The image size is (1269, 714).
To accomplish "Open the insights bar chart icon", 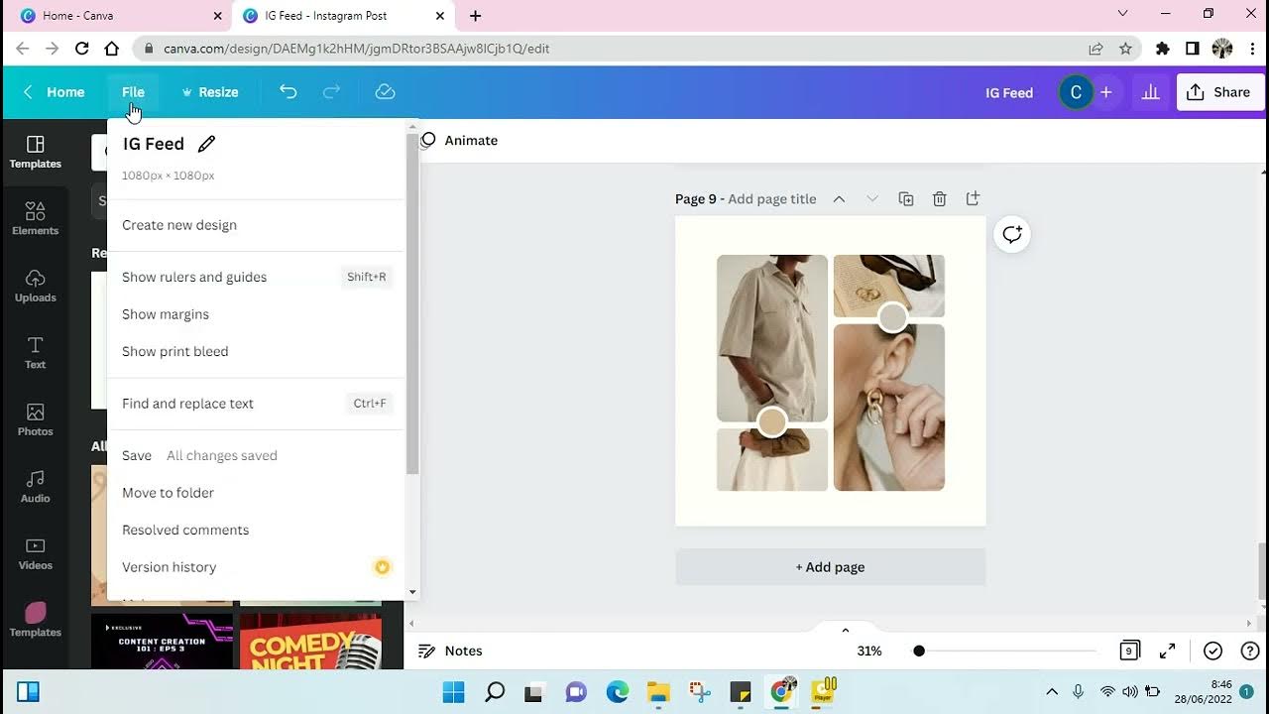I will [x=1150, y=91].
